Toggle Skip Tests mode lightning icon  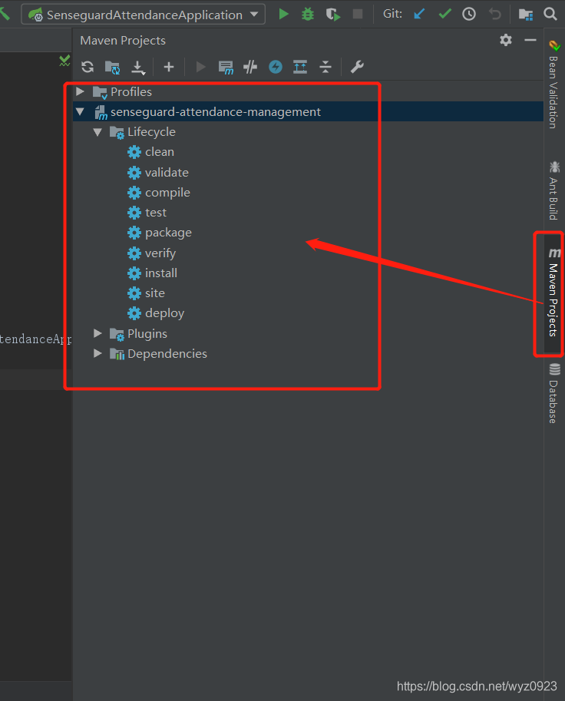coord(276,67)
